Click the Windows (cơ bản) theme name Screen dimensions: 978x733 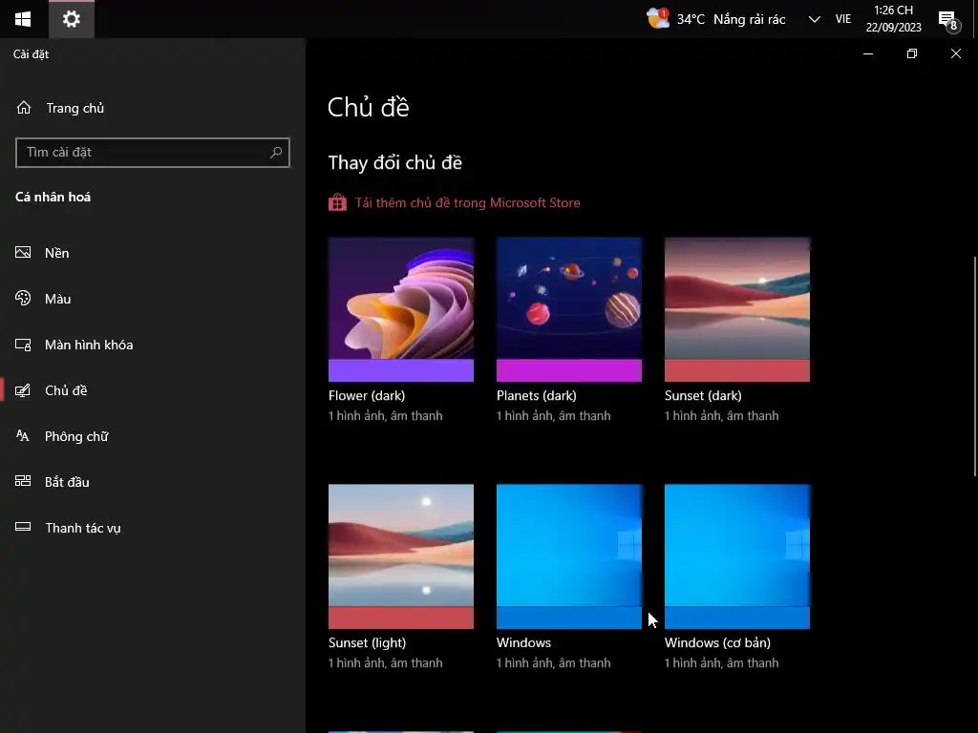(x=717, y=642)
